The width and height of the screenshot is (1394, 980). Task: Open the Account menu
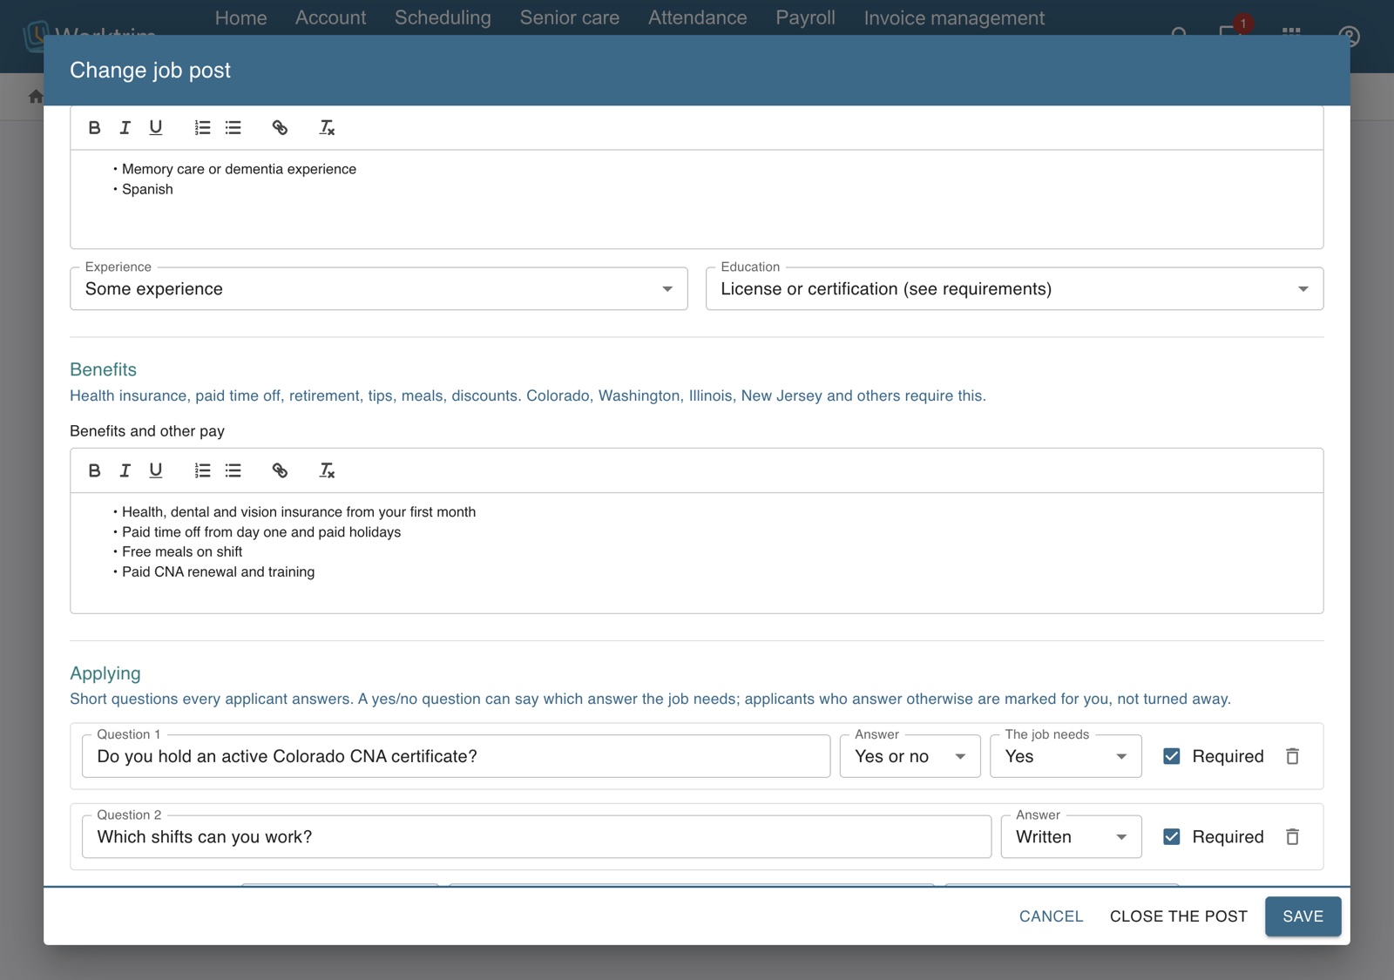[x=331, y=18]
